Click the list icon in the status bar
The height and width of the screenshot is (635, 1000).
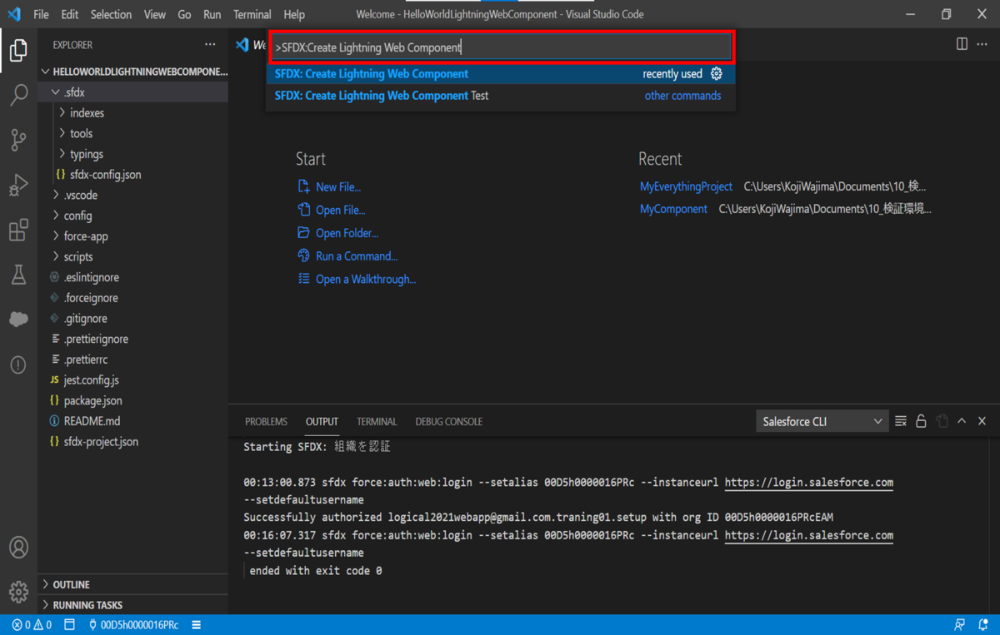[197, 625]
